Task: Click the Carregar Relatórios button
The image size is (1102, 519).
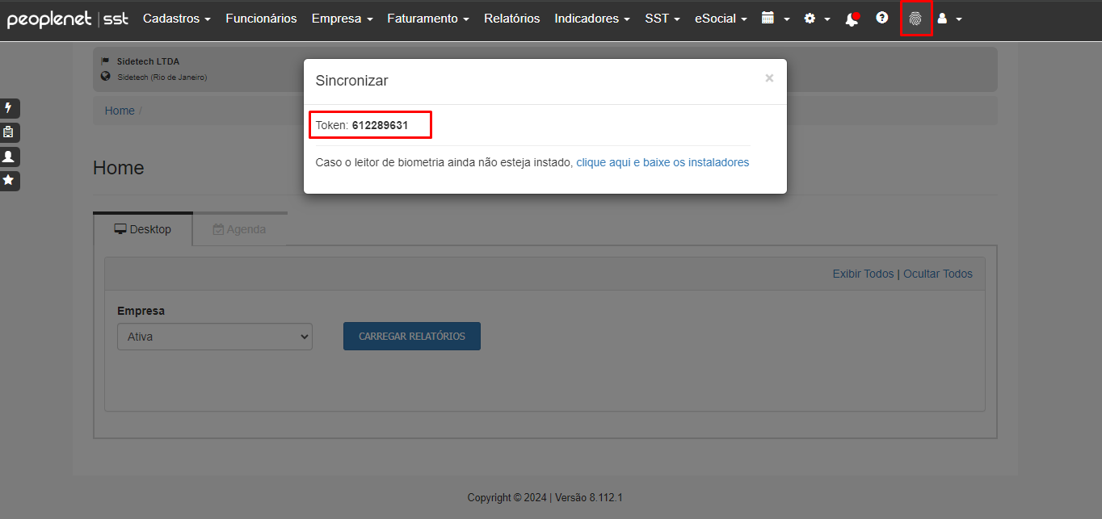Action: pyautogui.click(x=412, y=337)
